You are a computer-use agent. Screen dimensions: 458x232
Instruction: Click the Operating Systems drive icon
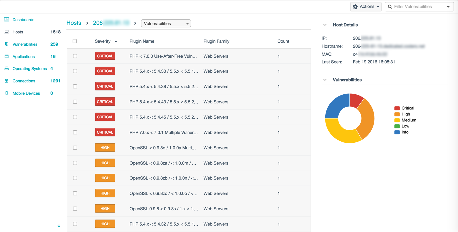tap(6, 69)
